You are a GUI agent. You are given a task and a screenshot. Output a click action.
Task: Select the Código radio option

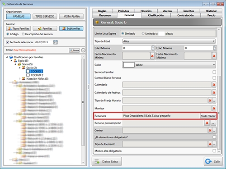point(8,34)
